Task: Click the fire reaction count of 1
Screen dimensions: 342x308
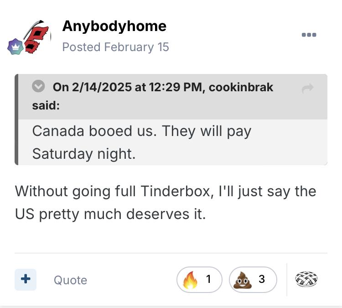Action: tap(208, 279)
